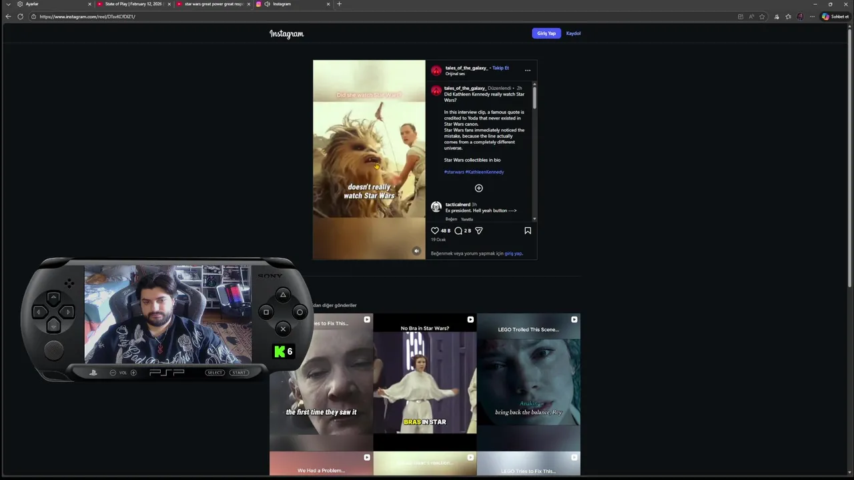Open 'We Had a Problem...' reel thumbnail
The height and width of the screenshot is (480, 854).
coord(321,464)
